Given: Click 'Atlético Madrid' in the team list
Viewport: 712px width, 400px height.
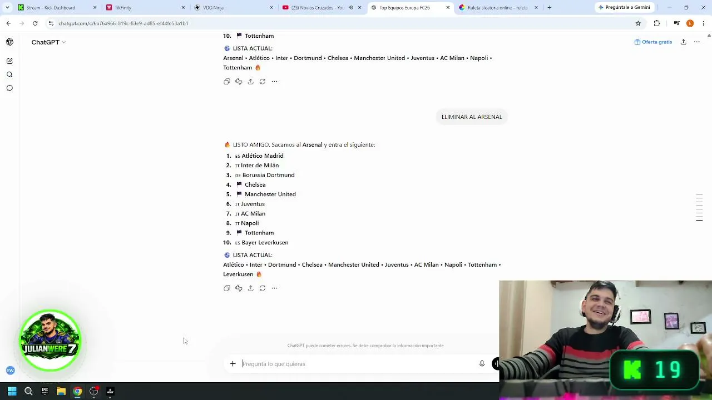Looking at the screenshot, I should [263, 156].
